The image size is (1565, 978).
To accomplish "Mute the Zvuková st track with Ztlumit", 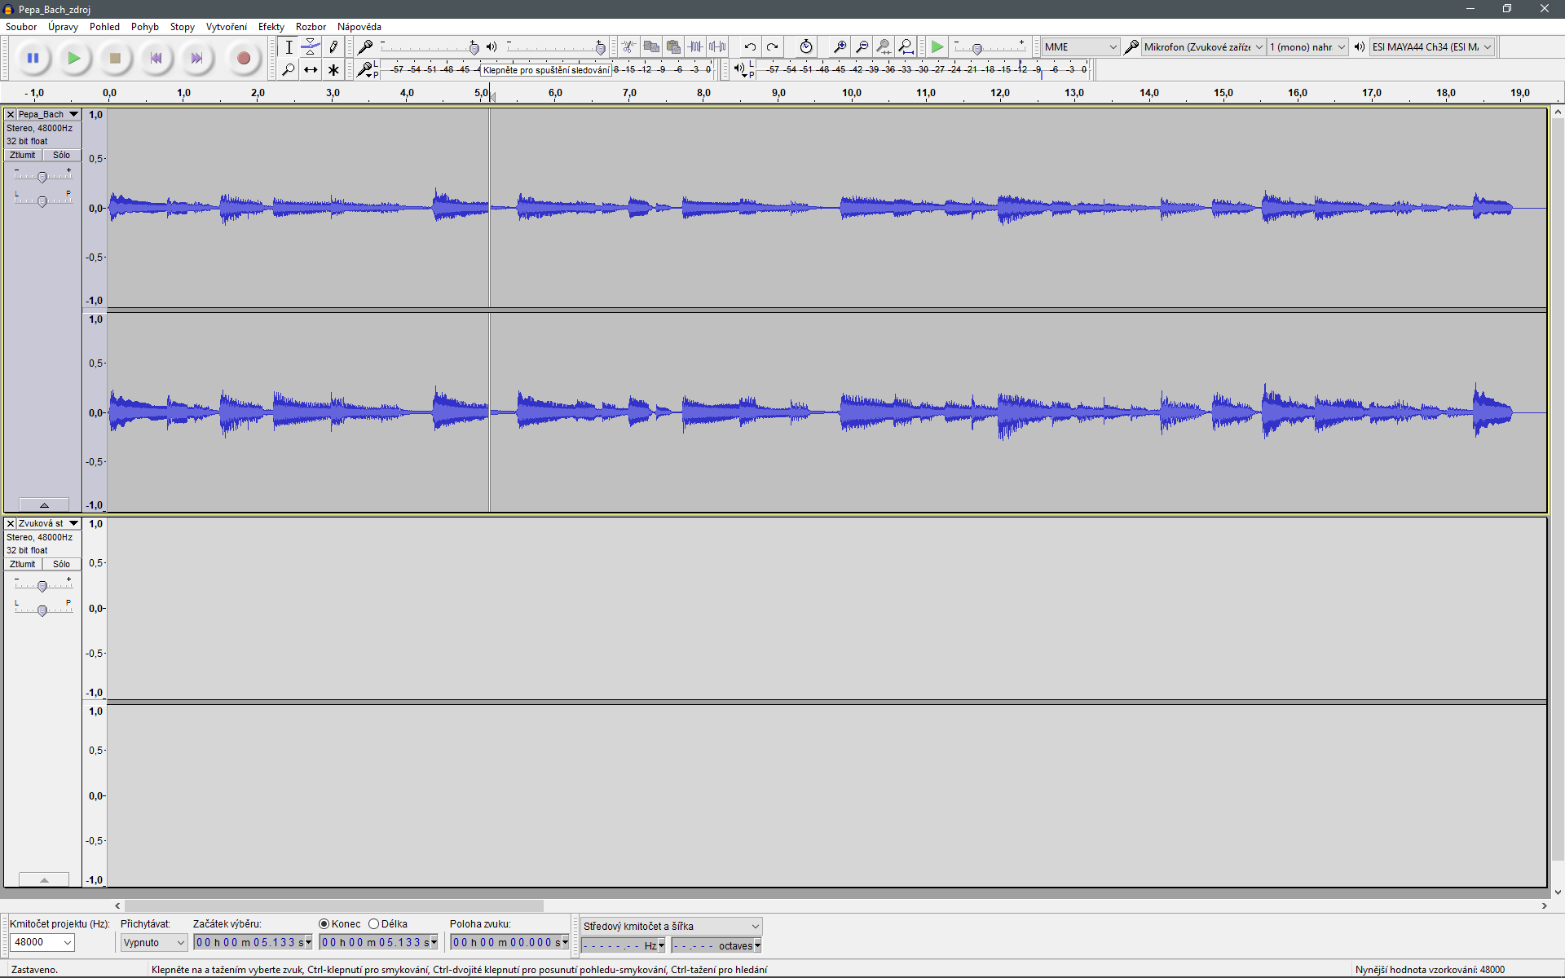I will click(23, 564).
